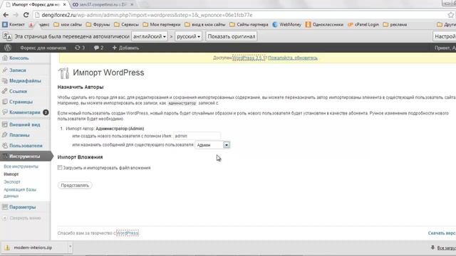Open Экспорт submenu link

(x=12, y=182)
